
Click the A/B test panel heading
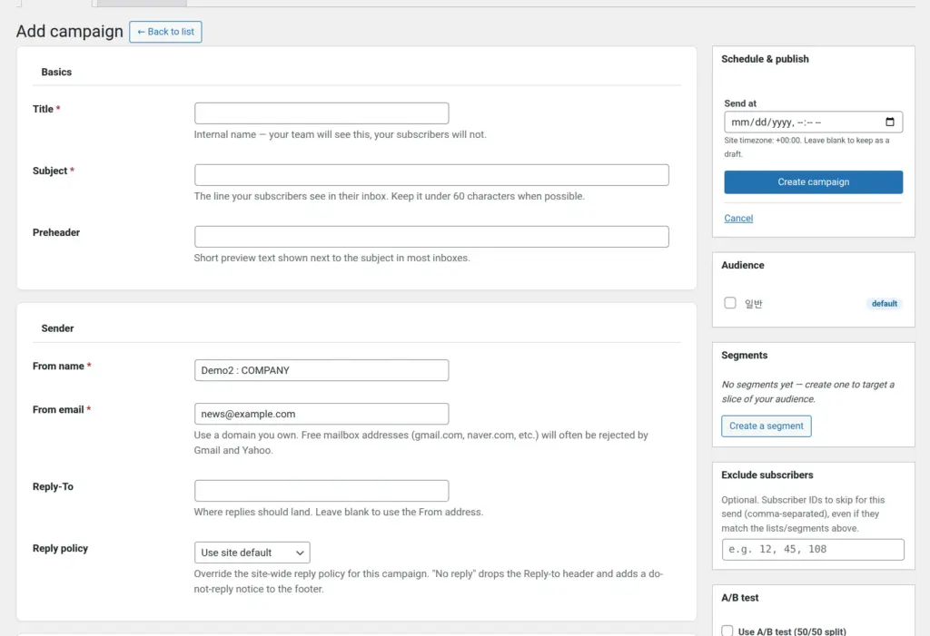coord(739,598)
